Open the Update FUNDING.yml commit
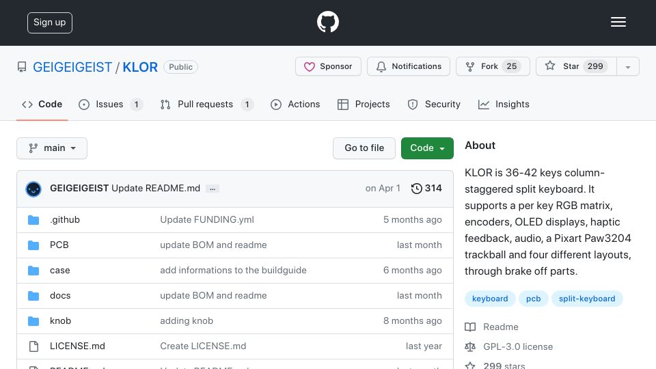This screenshot has width=656, height=369. point(207,219)
